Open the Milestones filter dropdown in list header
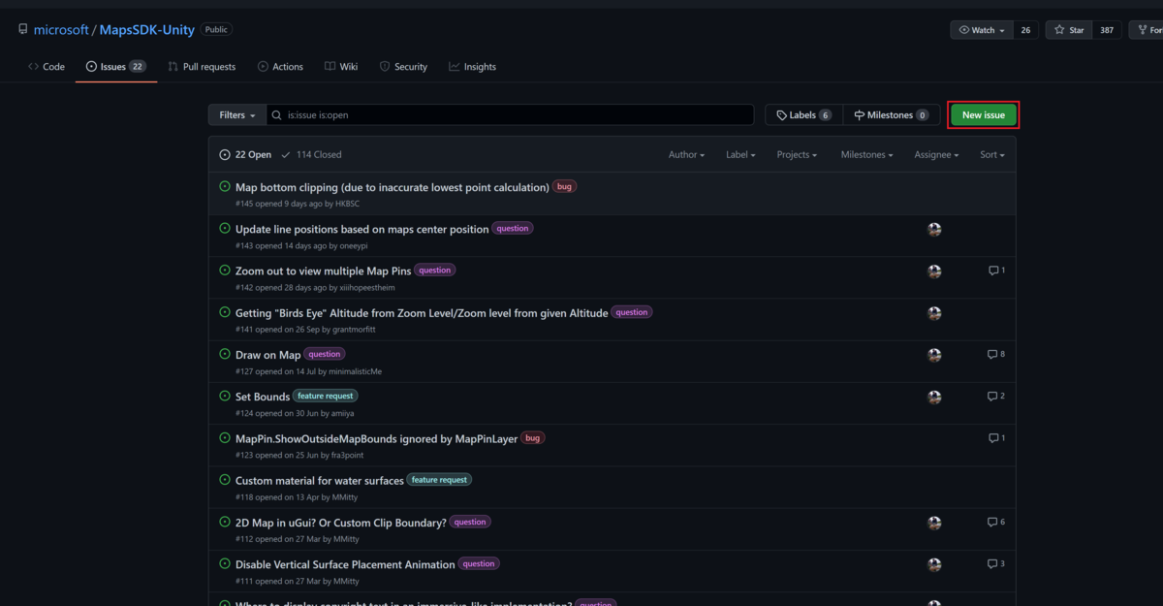This screenshot has width=1163, height=606. pos(867,155)
